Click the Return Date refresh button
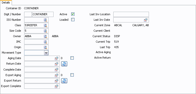Image resolution: width=196 pixels, height=94 pixels. coord(64,64)
